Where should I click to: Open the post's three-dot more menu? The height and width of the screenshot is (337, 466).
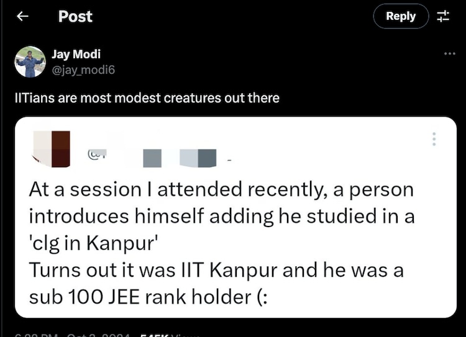tap(449, 54)
